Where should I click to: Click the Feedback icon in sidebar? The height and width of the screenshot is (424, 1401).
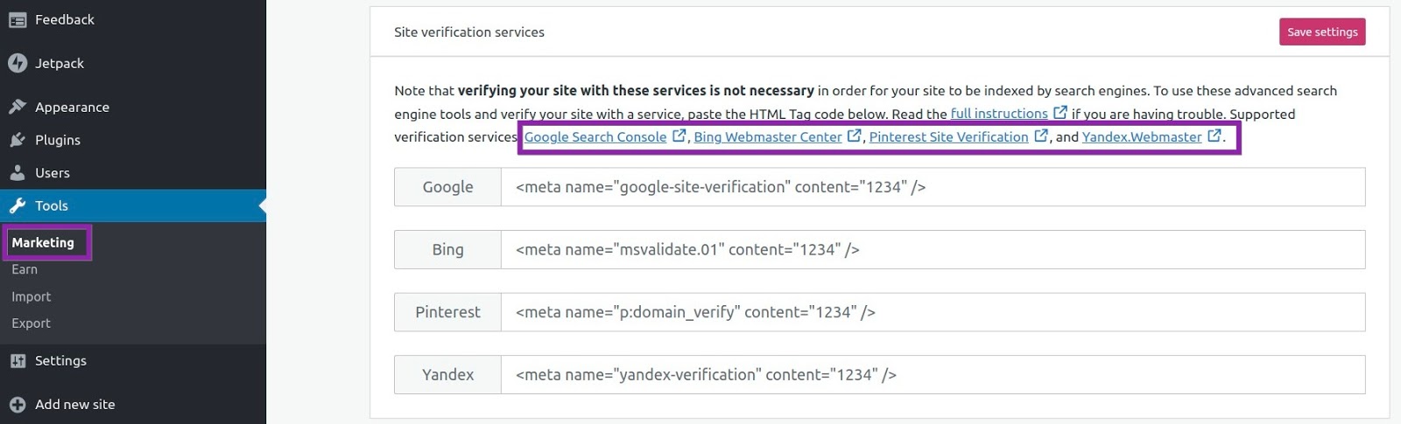point(18,20)
